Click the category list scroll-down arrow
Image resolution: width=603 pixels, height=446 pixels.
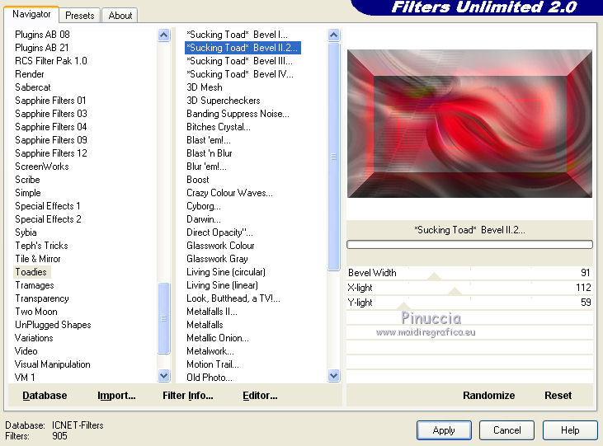pos(164,375)
